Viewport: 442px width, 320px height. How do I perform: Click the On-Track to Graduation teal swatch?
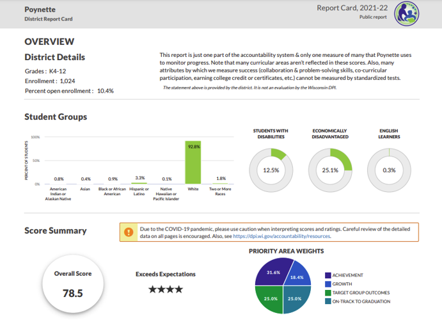(328, 301)
